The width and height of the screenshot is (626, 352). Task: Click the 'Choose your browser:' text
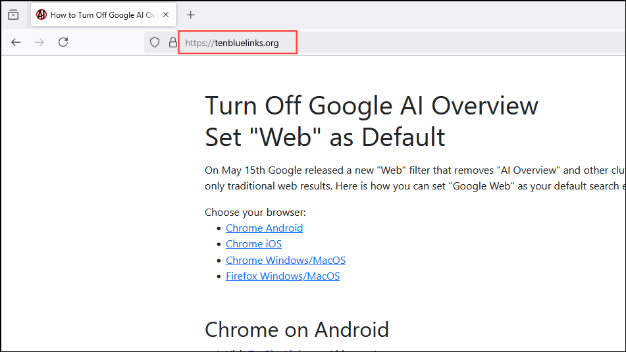pyautogui.click(x=255, y=213)
